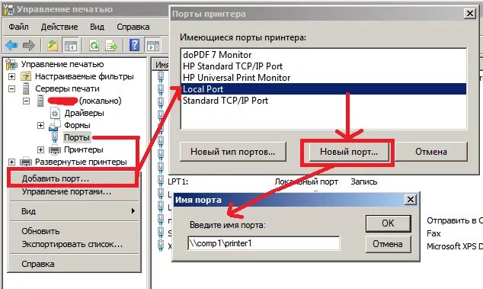The width and height of the screenshot is (483, 289).
Task: Click the Имя column header
Action: [161, 65]
